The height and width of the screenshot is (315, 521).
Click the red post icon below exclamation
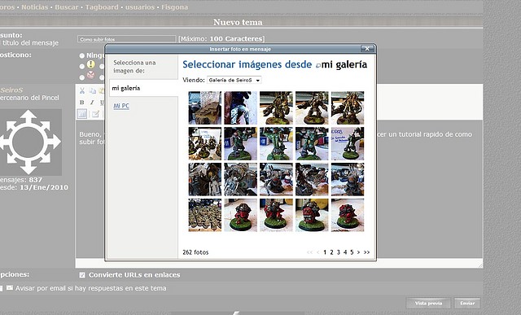[x=90, y=75]
